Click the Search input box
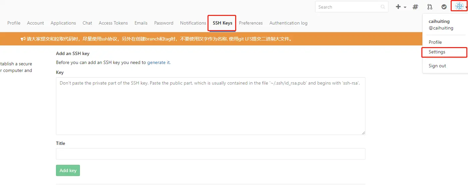This screenshot has height=187, width=468. click(351, 7)
